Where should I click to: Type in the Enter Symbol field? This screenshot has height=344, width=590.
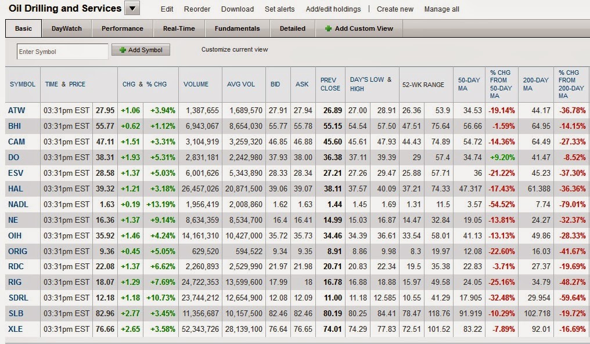[x=62, y=52]
